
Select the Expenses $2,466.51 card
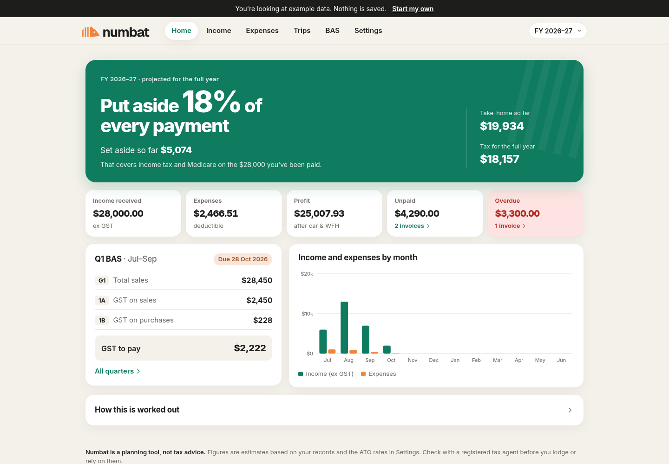pos(234,213)
